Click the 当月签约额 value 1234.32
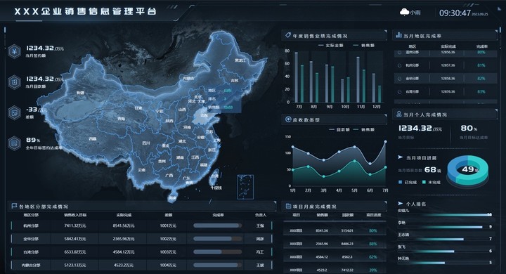 click(x=40, y=48)
